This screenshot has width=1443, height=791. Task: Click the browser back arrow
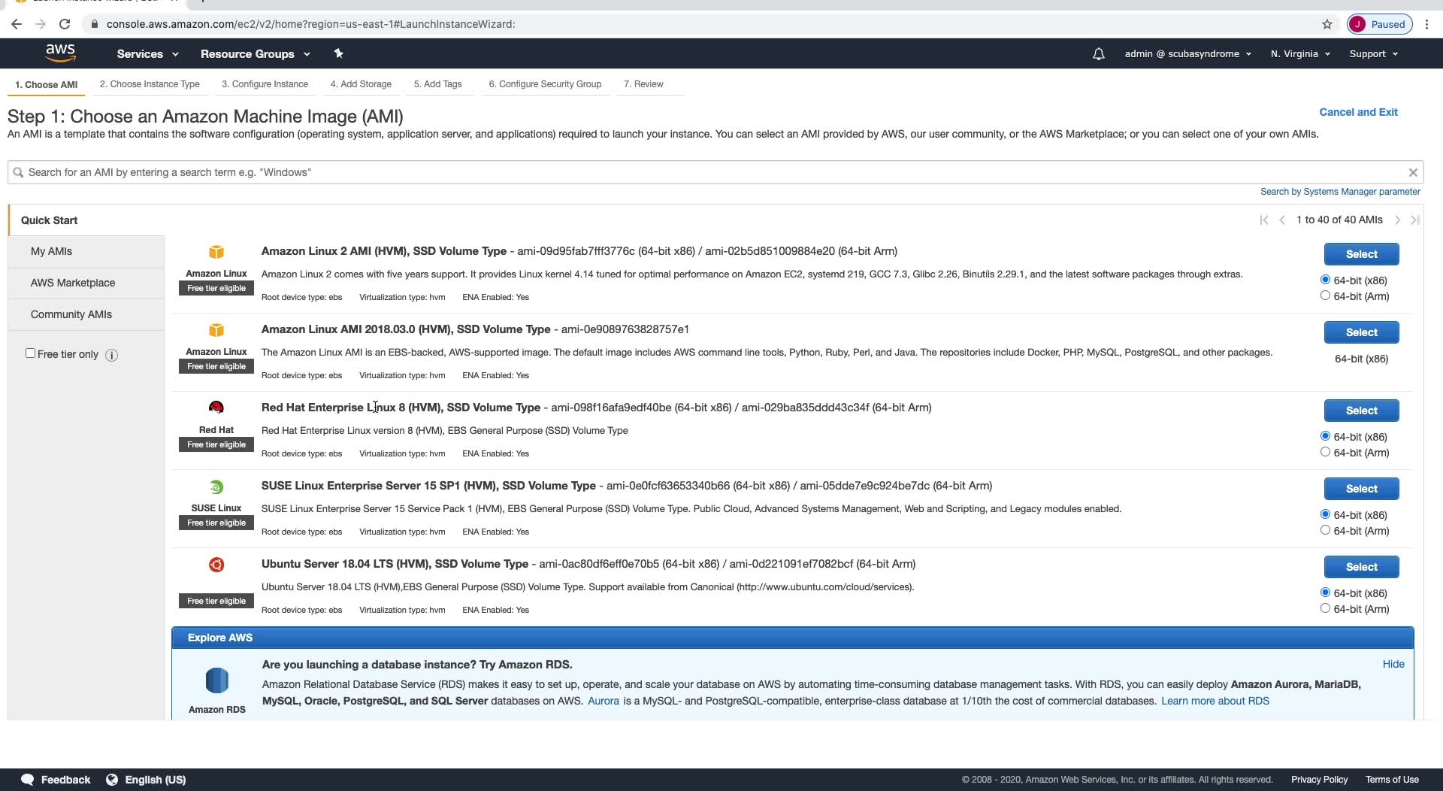coord(17,24)
